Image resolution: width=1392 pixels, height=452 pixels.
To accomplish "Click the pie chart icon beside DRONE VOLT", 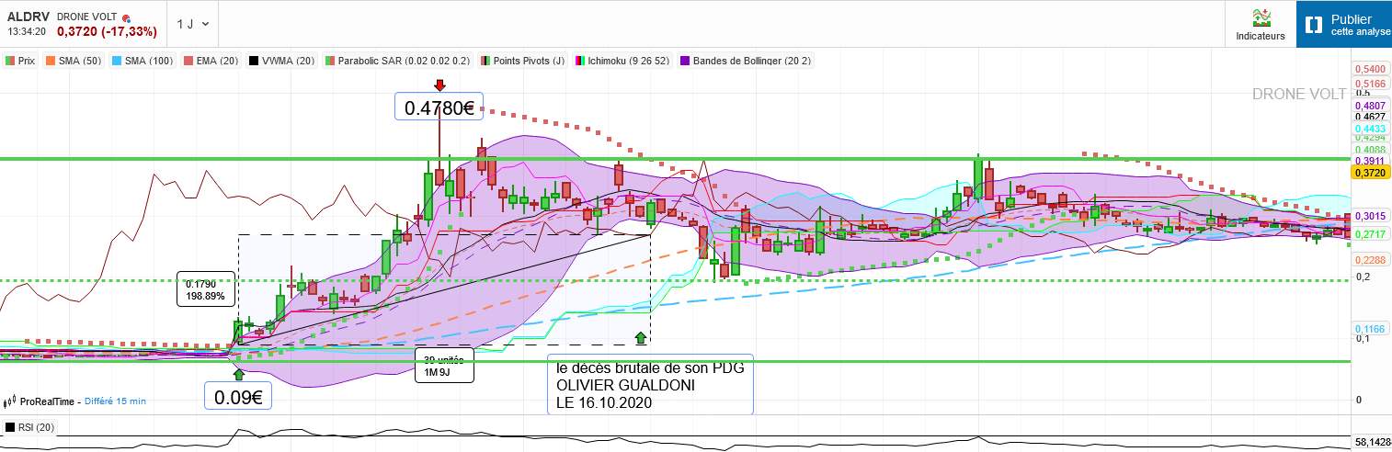I will 126,18.
